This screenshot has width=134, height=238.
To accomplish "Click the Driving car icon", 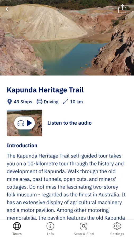I will pos(39,102).
